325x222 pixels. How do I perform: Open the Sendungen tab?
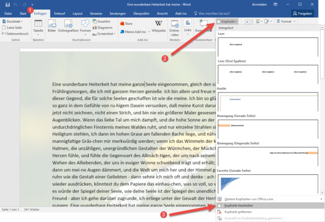118,14
